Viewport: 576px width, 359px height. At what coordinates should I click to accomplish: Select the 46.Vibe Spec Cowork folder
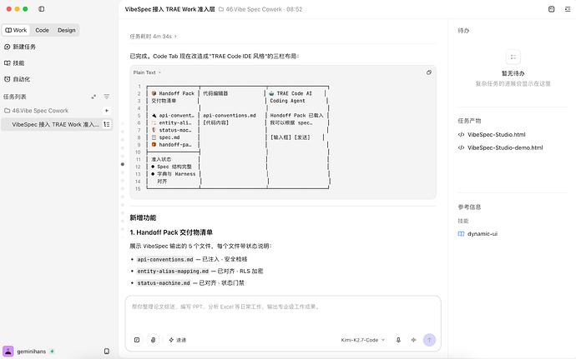point(37,111)
